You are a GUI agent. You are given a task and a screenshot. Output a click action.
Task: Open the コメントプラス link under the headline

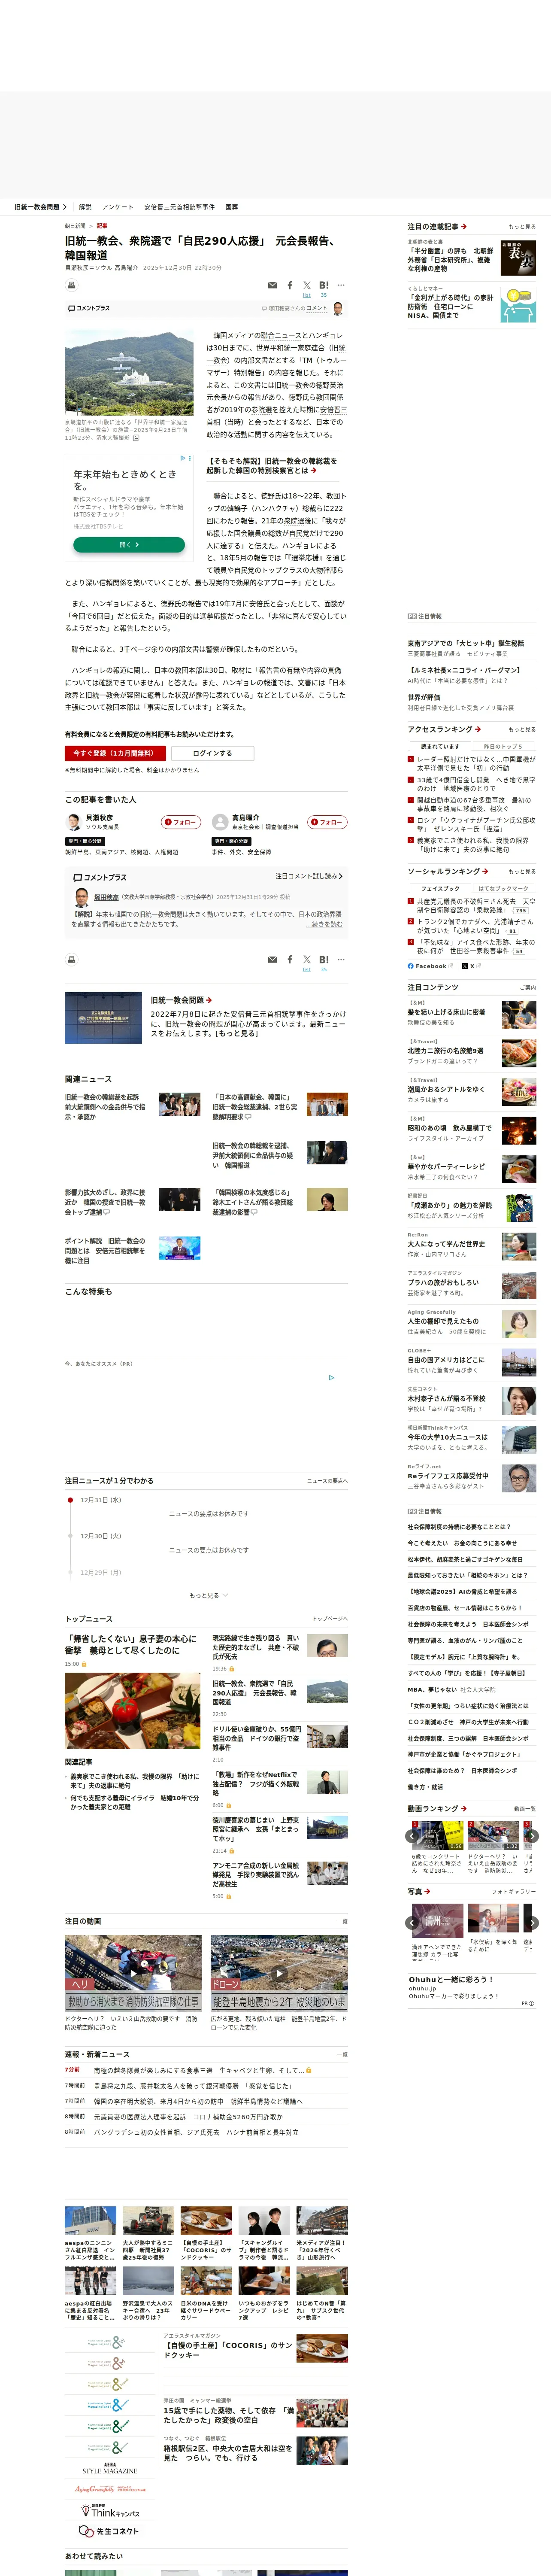[88, 308]
